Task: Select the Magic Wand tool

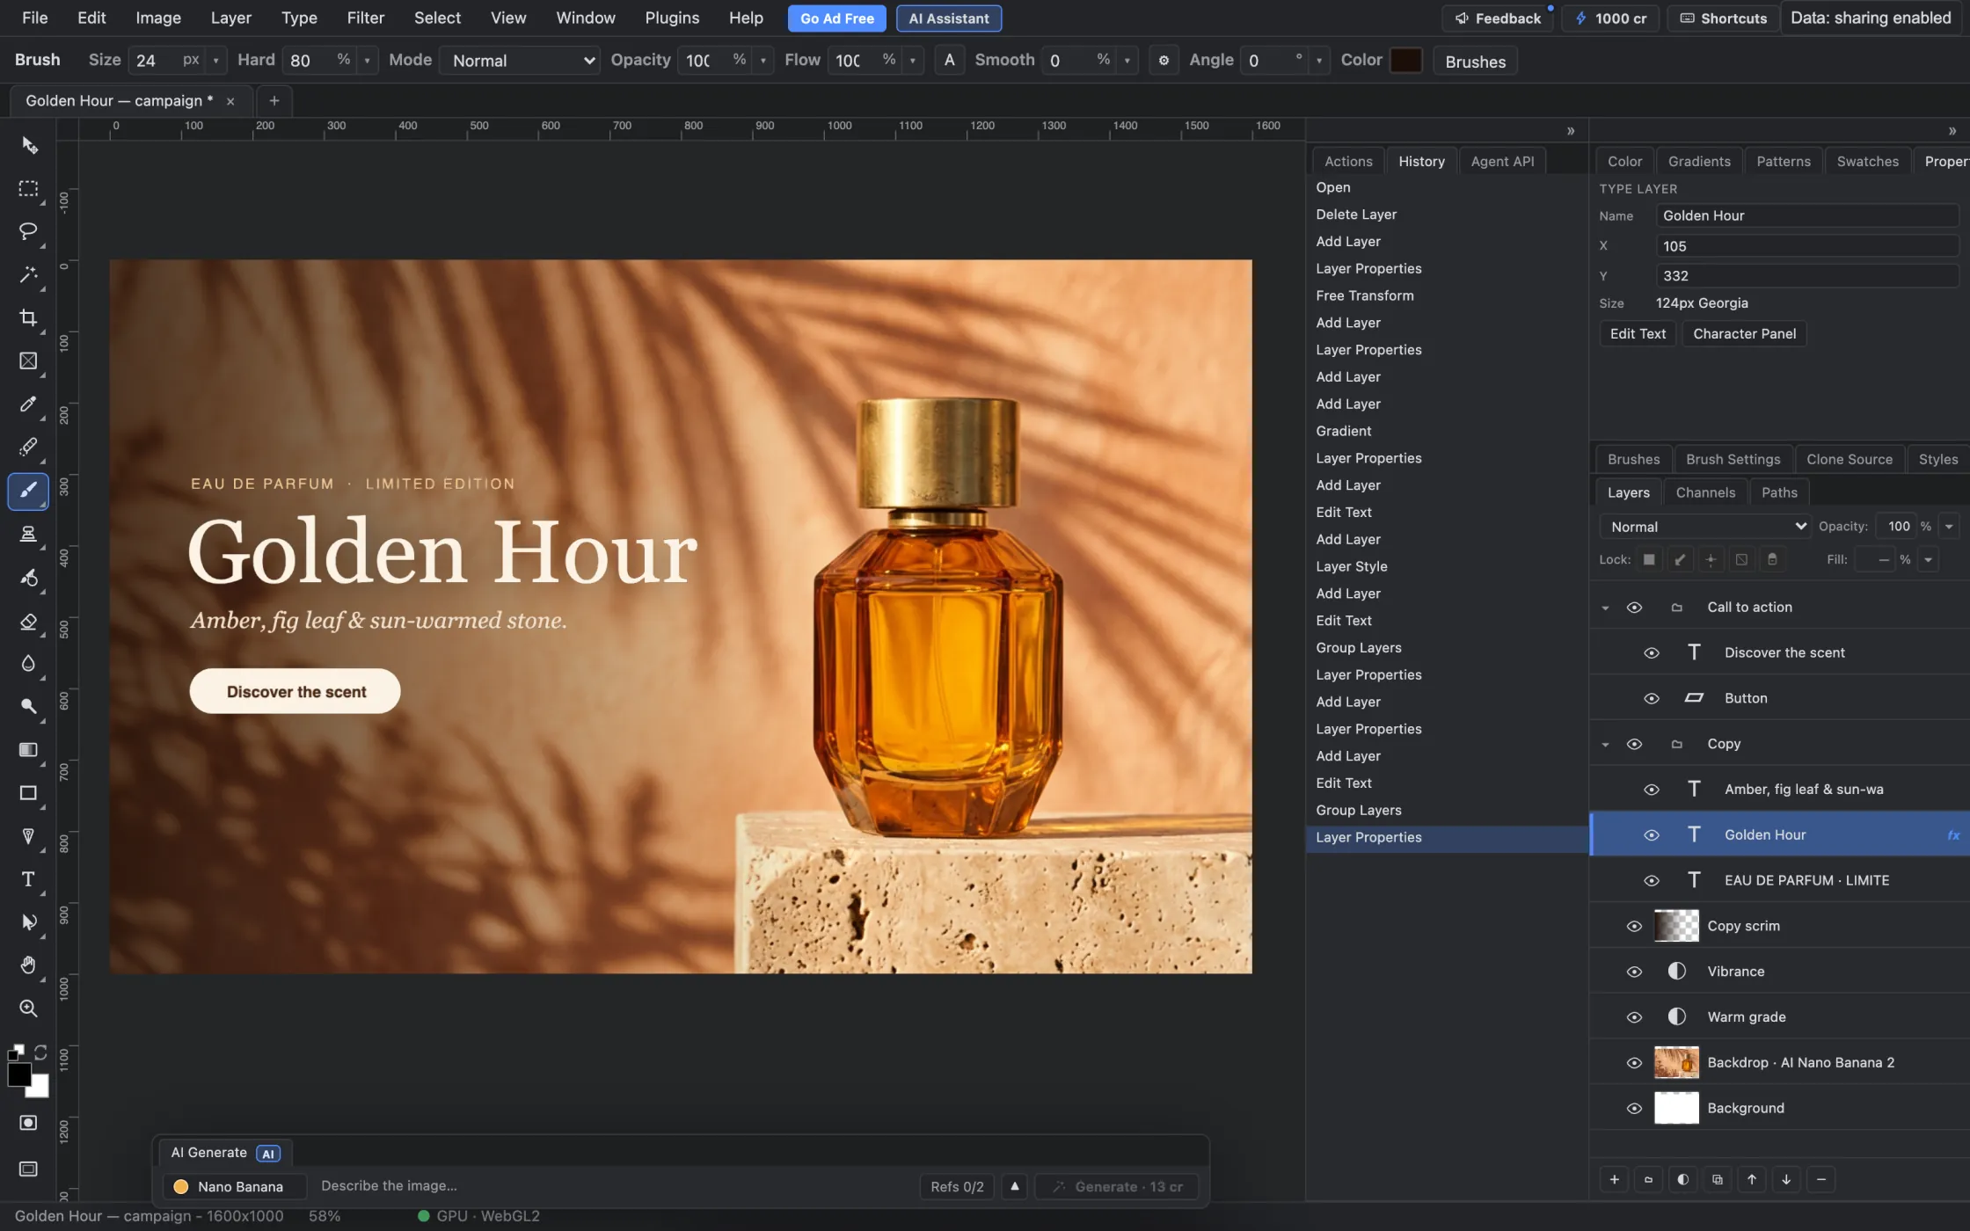Action: (x=28, y=274)
